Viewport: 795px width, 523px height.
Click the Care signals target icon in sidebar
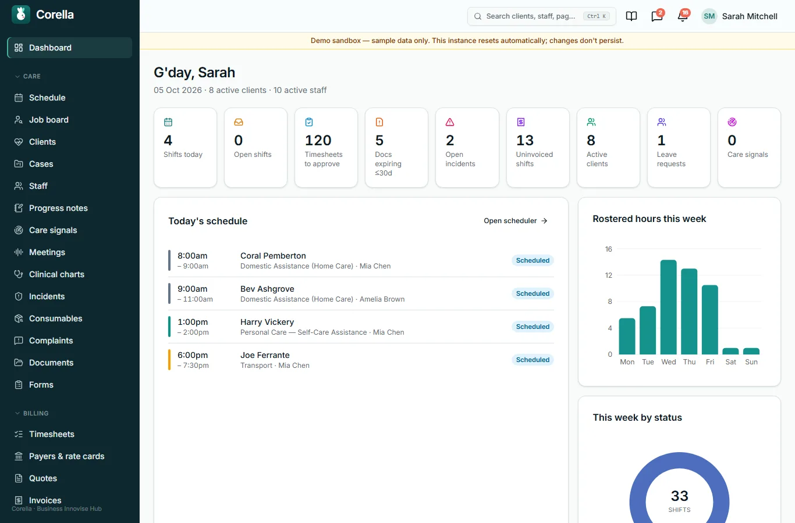click(19, 230)
